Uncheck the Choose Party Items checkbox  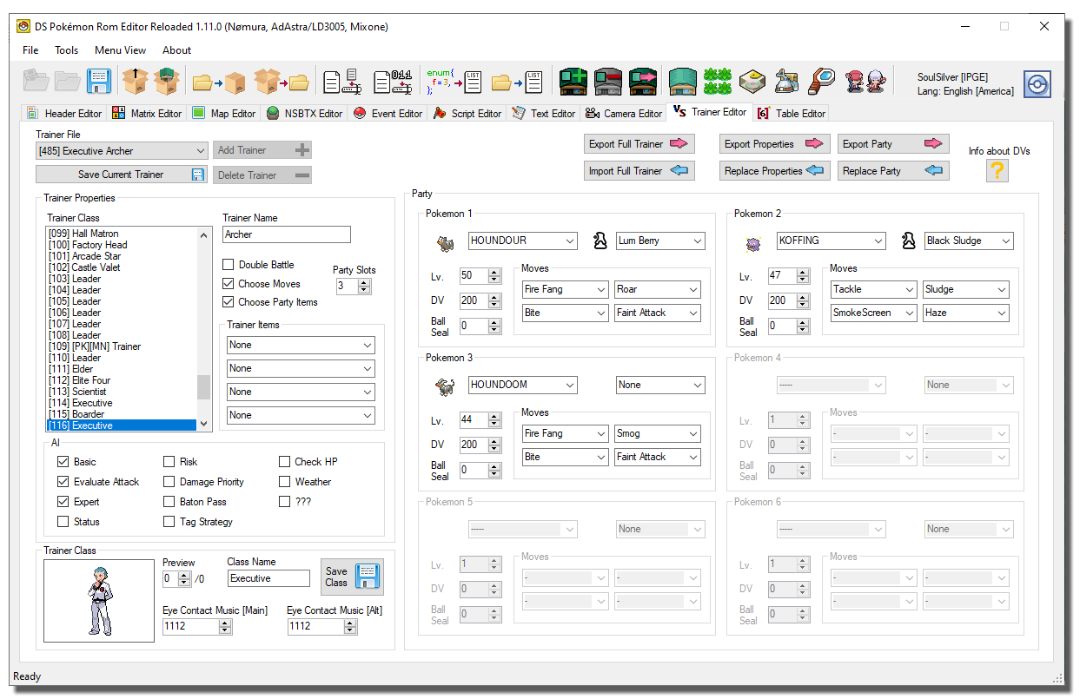(x=229, y=302)
